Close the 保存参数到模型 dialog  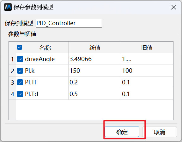click(173, 7)
